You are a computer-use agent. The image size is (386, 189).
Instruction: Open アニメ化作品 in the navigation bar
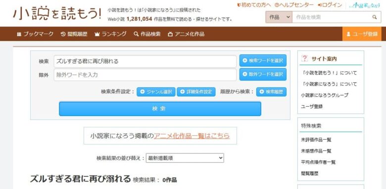(186, 34)
